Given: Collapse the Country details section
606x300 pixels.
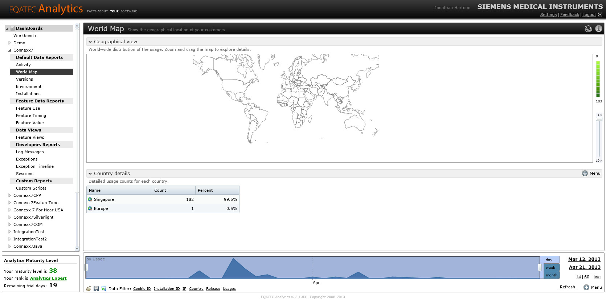Looking at the screenshot, I should tap(90, 174).
